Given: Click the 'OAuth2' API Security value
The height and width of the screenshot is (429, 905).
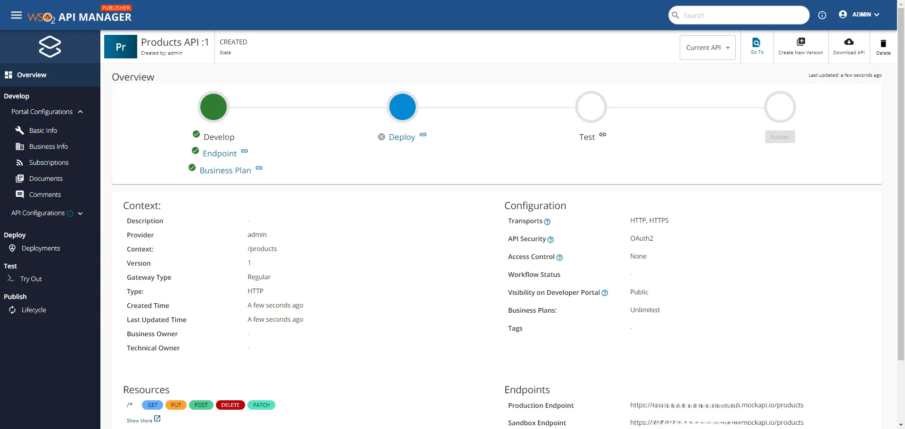Looking at the screenshot, I should click(642, 238).
